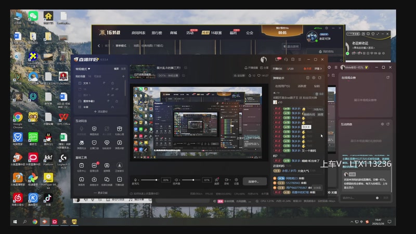Launch WeChat from the desktop
Image resolution: width=416 pixels, height=234 pixels.
click(33, 18)
